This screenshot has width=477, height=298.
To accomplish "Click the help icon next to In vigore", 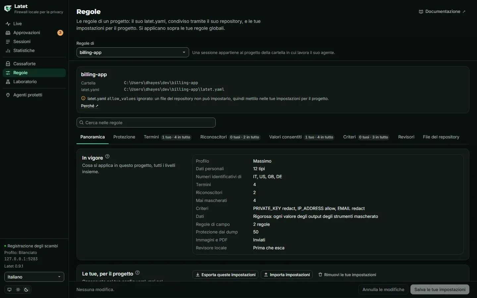I will [x=107, y=157].
